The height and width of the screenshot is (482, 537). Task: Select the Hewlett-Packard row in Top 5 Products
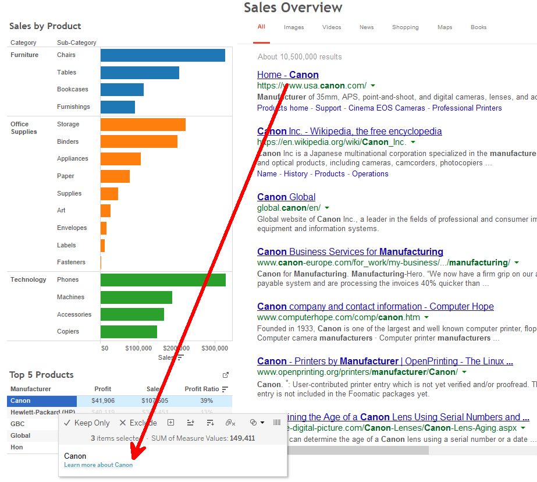[x=41, y=412]
